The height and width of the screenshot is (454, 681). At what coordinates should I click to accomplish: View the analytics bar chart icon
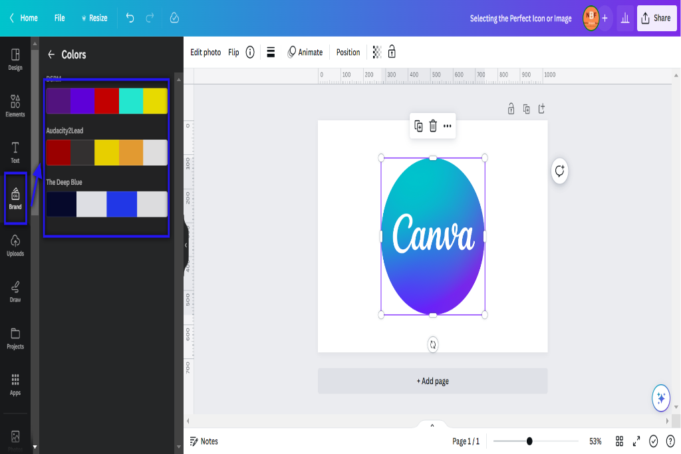click(625, 18)
